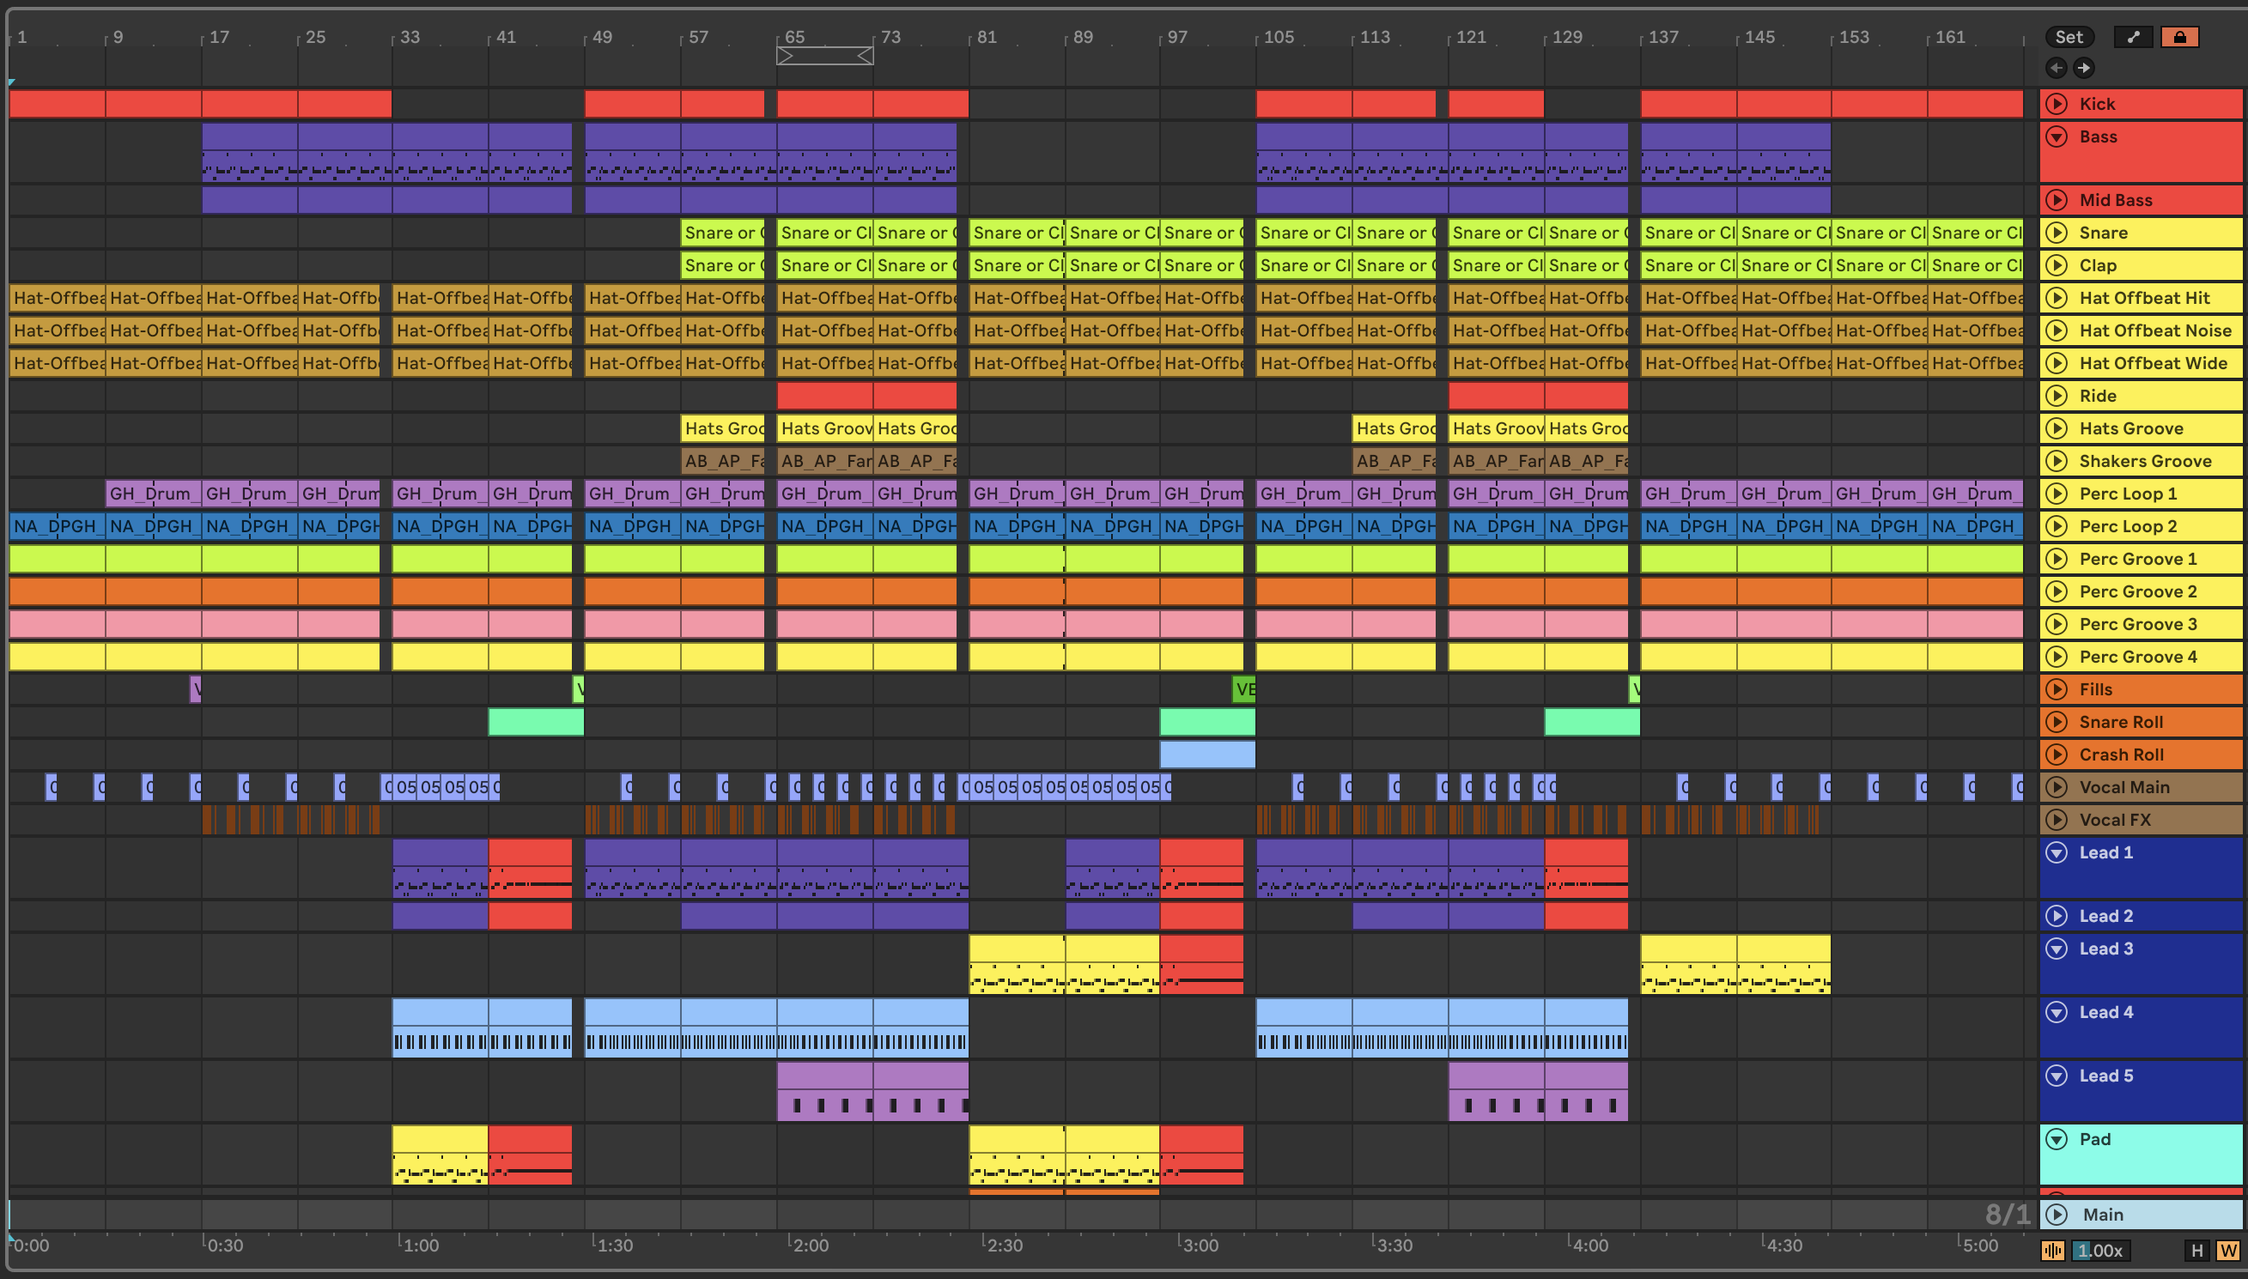
Task: Collapse the Bass track
Action: [x=2057, y=136]
